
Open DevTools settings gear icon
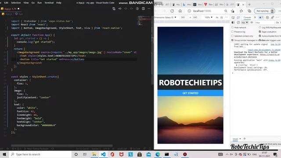click(x=267, y=18)
